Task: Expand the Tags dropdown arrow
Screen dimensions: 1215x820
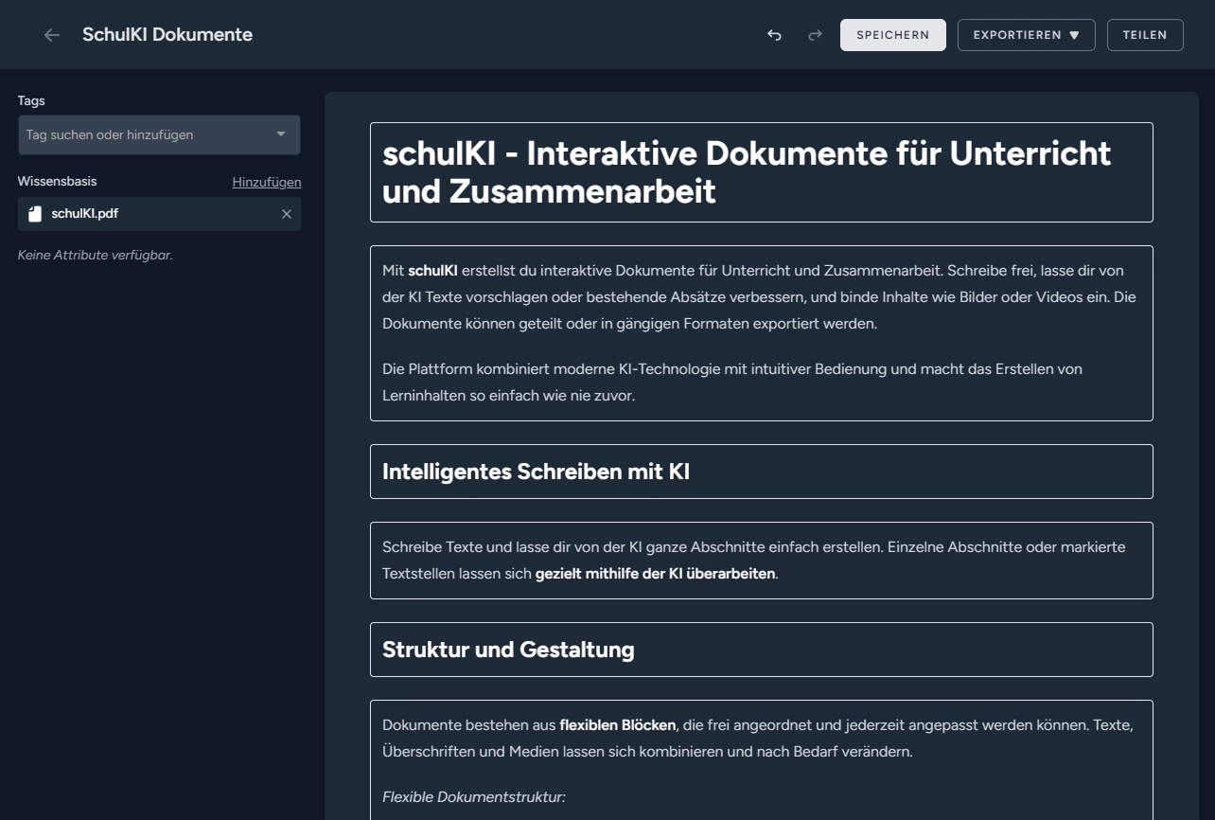Action: coord(281,134)
